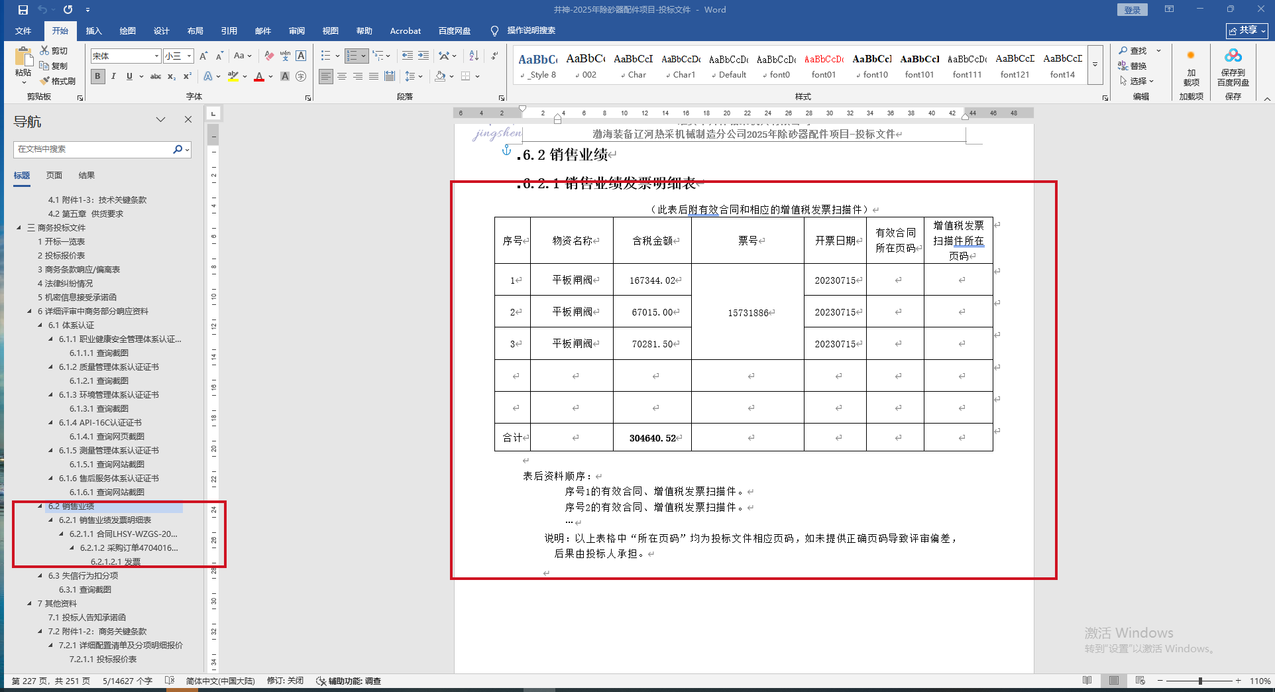The width and height of the screenshot is (1275, 692).
Task: Go to heading '1 开标一览表'
Action: 61,241
